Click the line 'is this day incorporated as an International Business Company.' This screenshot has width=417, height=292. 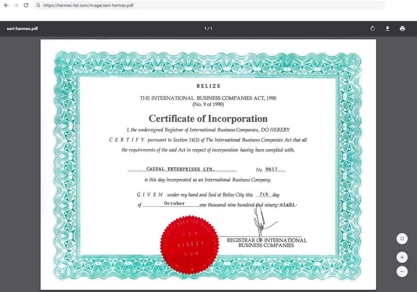click(208, 180)
